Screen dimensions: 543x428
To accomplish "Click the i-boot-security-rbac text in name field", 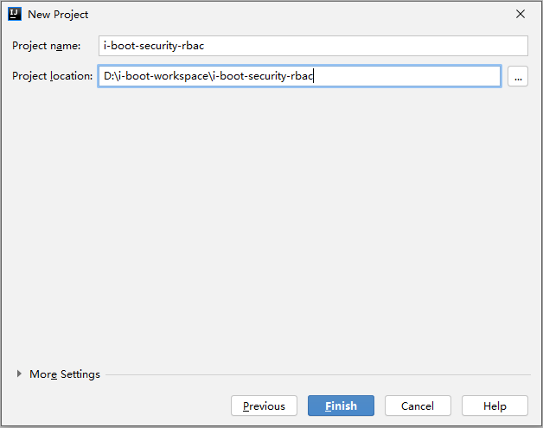I will (x=154, y=46).
